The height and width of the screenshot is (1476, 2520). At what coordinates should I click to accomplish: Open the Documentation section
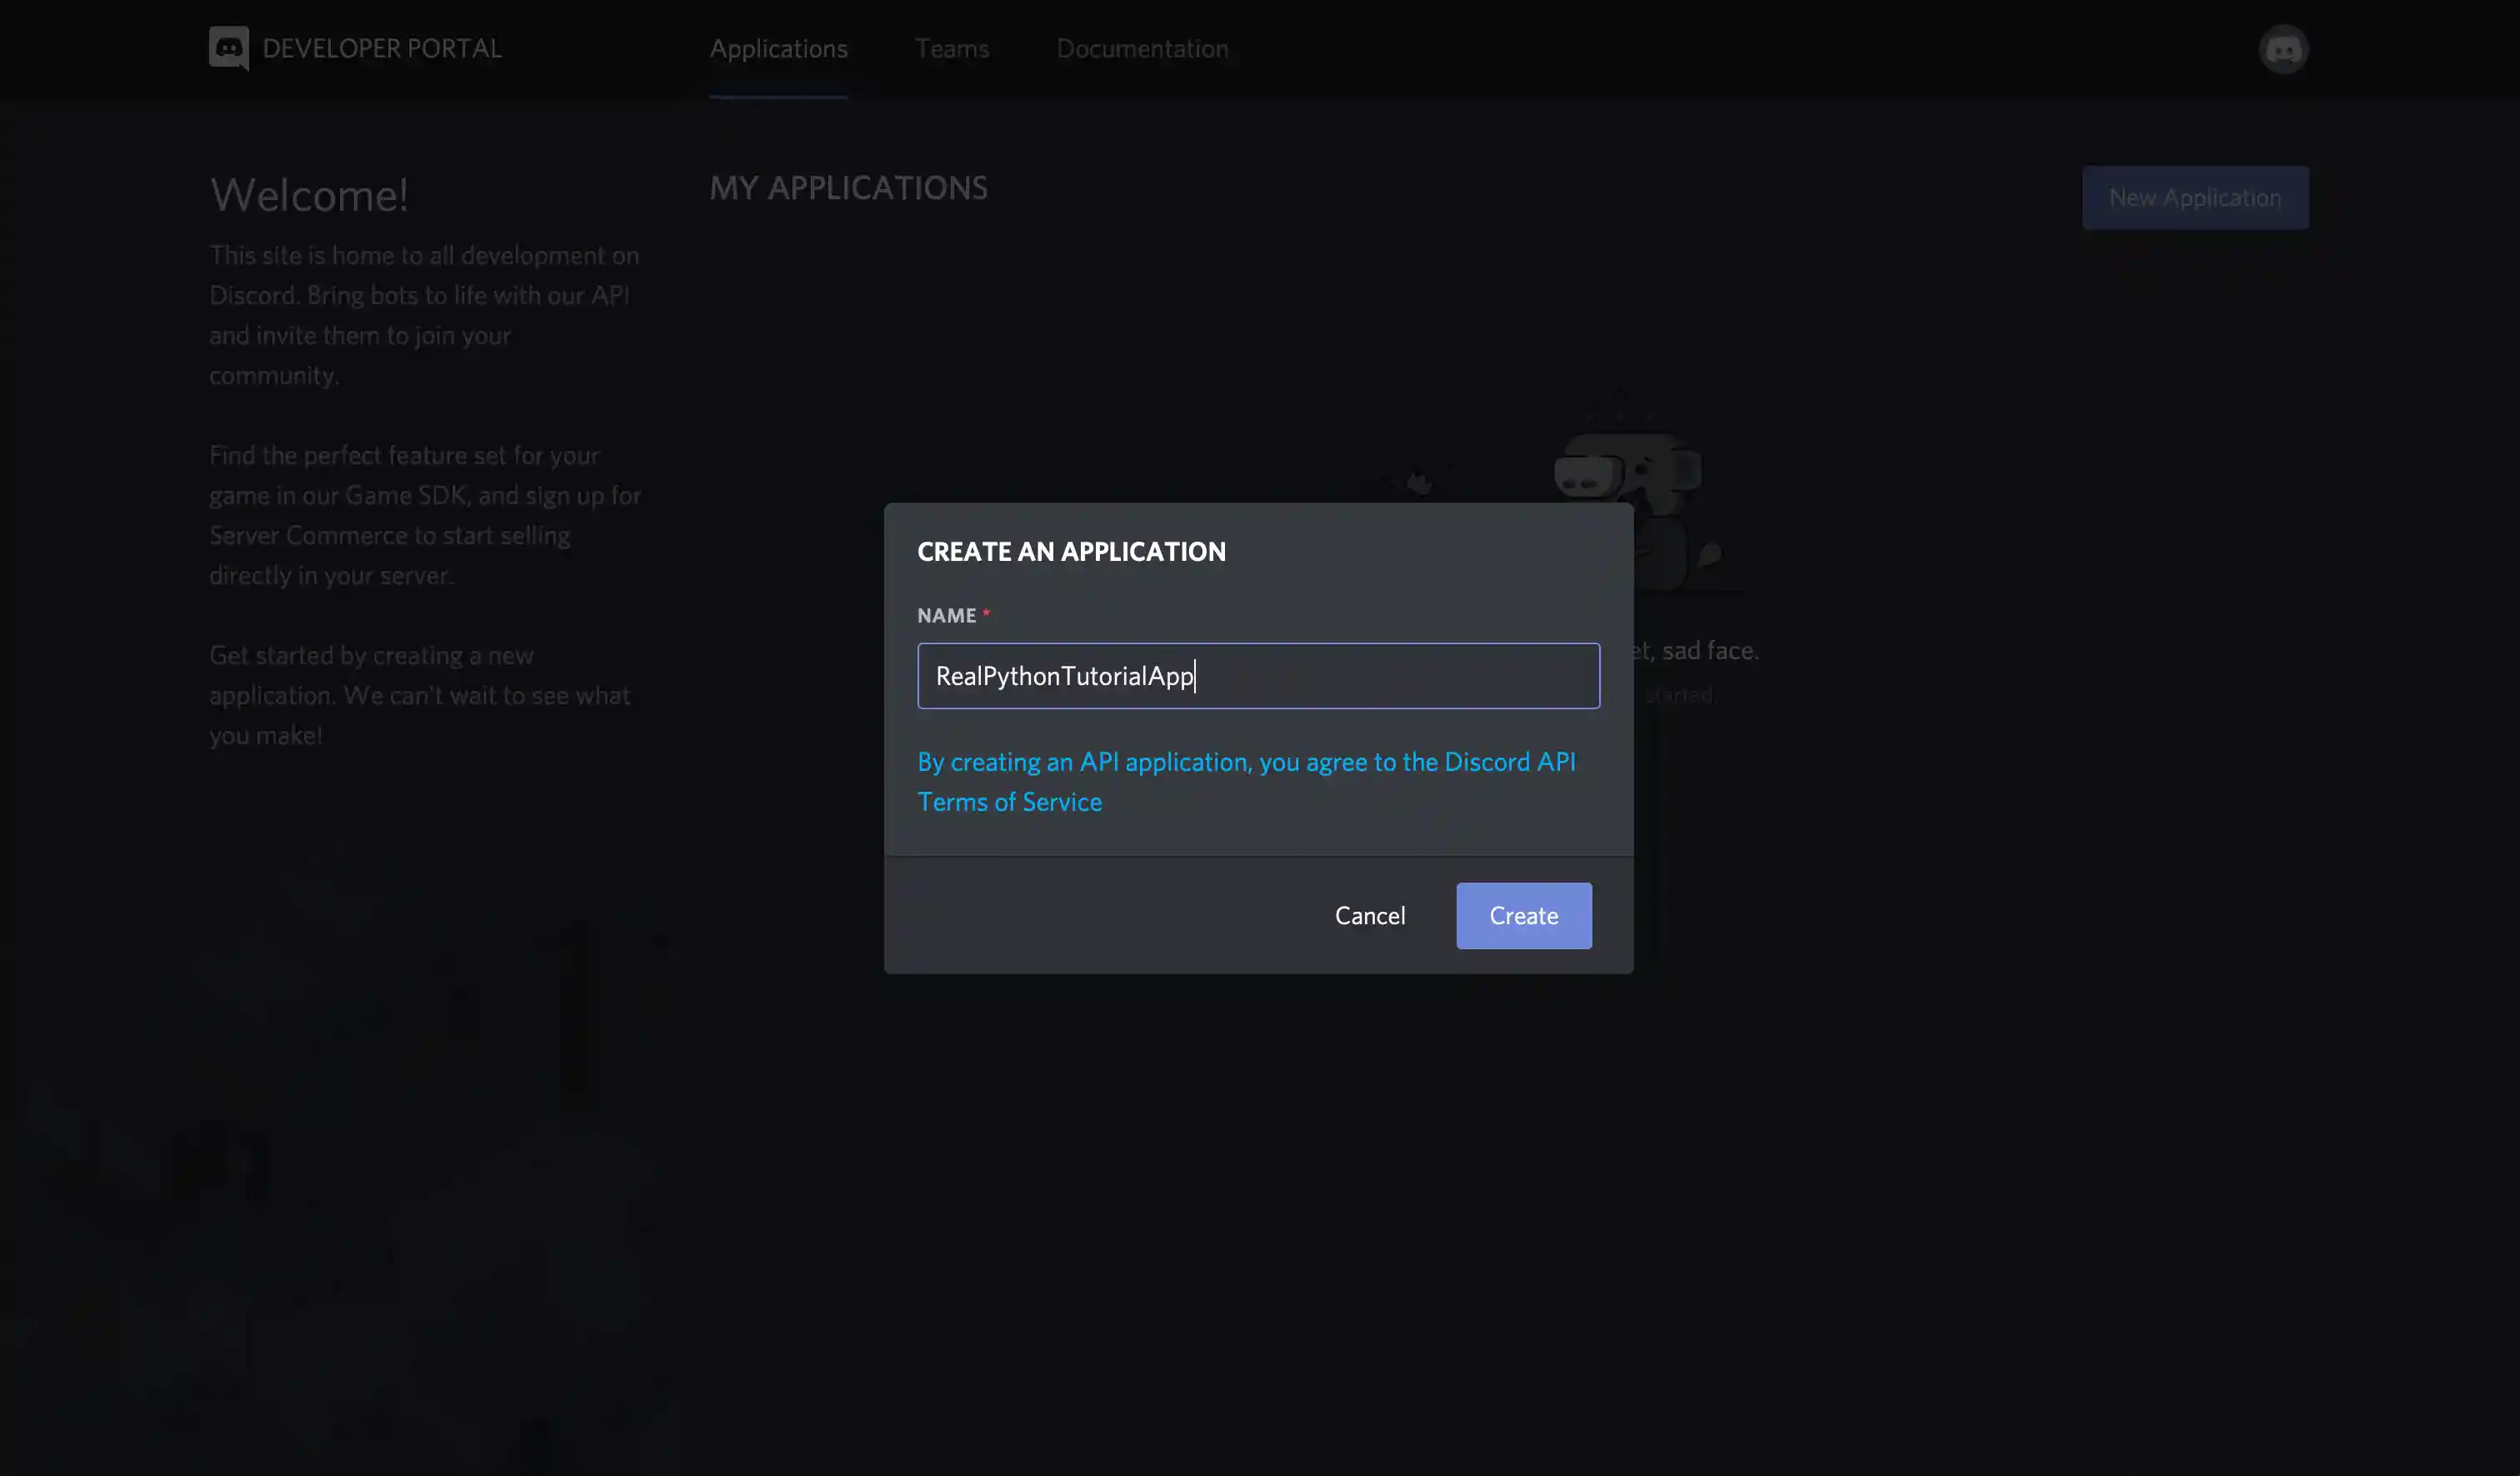click(x=1142, y=48)
